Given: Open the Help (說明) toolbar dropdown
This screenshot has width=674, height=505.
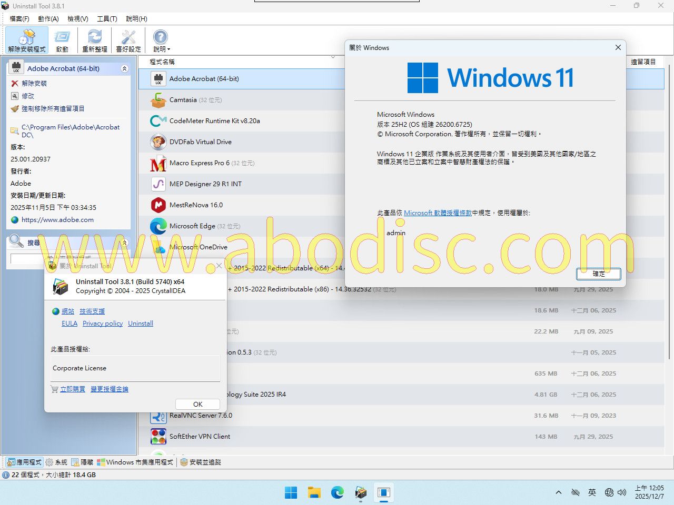Looking at the screenshot, I should click(161, 40).
